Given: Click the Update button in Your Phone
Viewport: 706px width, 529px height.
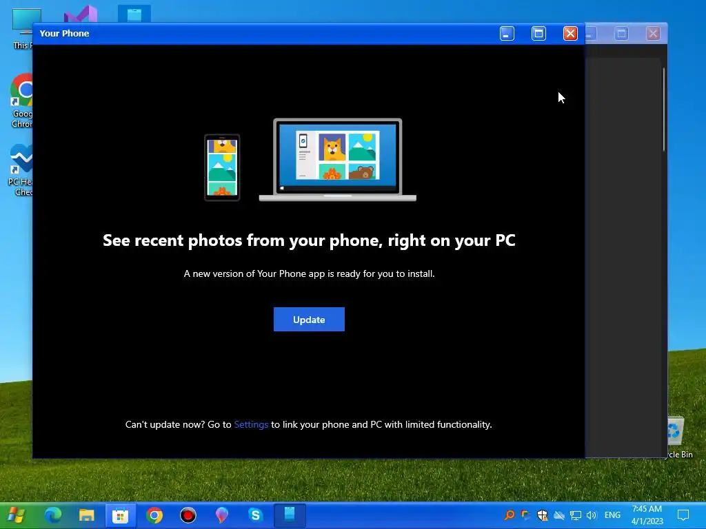Looking at the screenshot, I should pos(309,320).
